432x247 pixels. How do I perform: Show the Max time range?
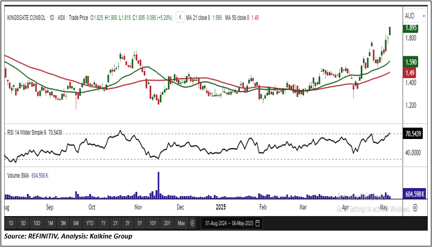click(181, 223)
